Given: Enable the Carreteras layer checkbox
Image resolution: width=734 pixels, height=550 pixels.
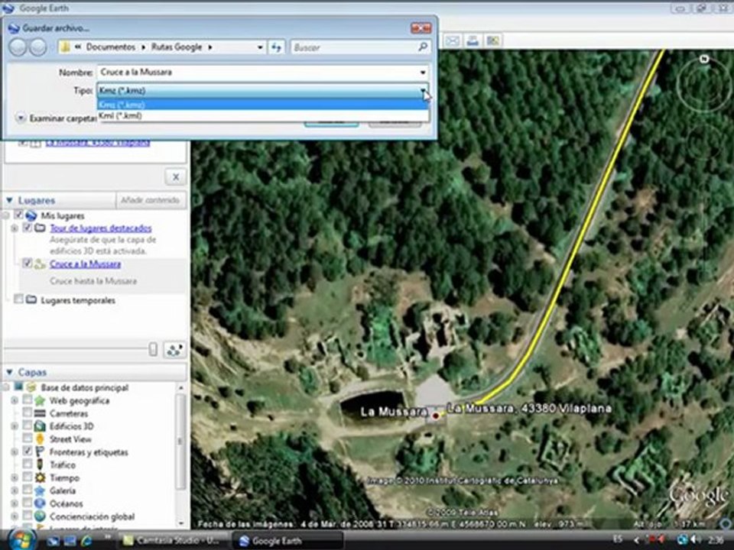Looking at the screenshot, I should (x=28, y=413).
